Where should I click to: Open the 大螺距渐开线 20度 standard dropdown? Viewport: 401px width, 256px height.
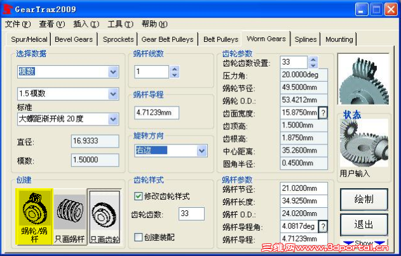click(x=113, y=119)
